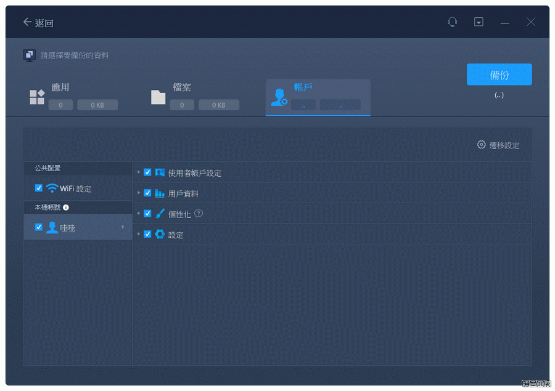Expand the 哇哇 account arrow
Viewport: 555px width, 391px height.
[x=123, y=227]
